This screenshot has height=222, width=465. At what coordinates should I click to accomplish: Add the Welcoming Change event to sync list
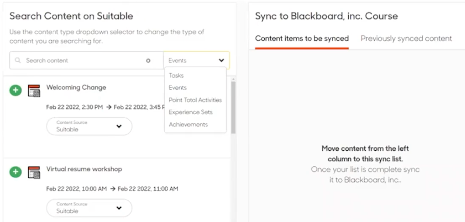[x=16, y=90]
